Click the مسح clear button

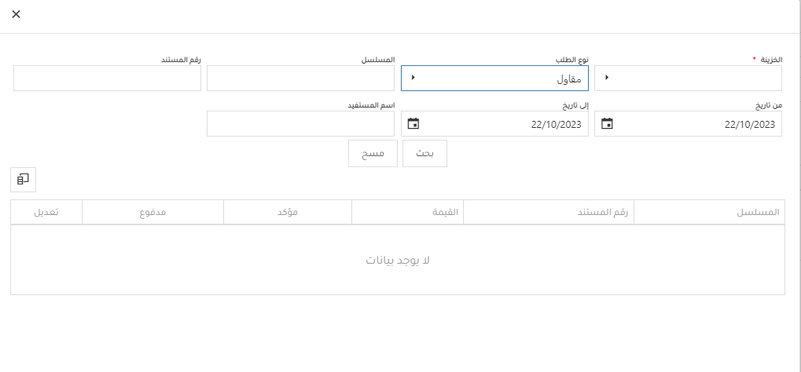[373, 154]
